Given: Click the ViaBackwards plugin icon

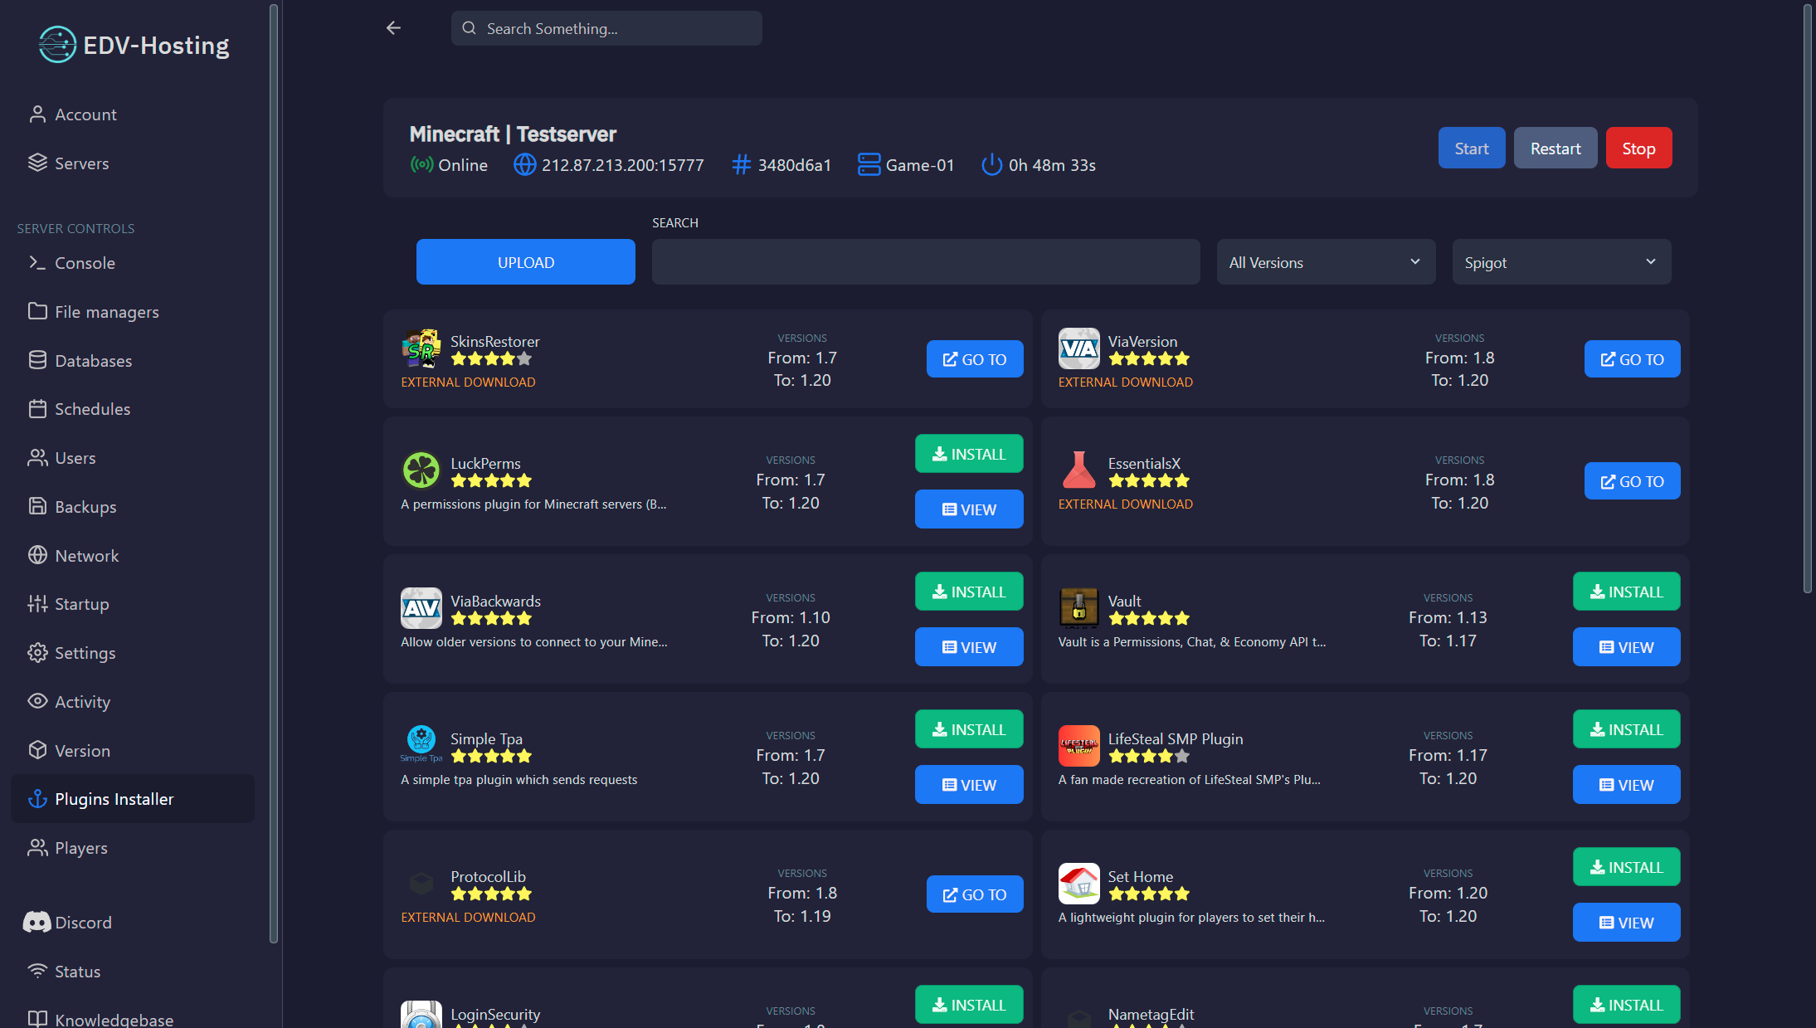Looking at the screenshot, I should tap(421, 608).
